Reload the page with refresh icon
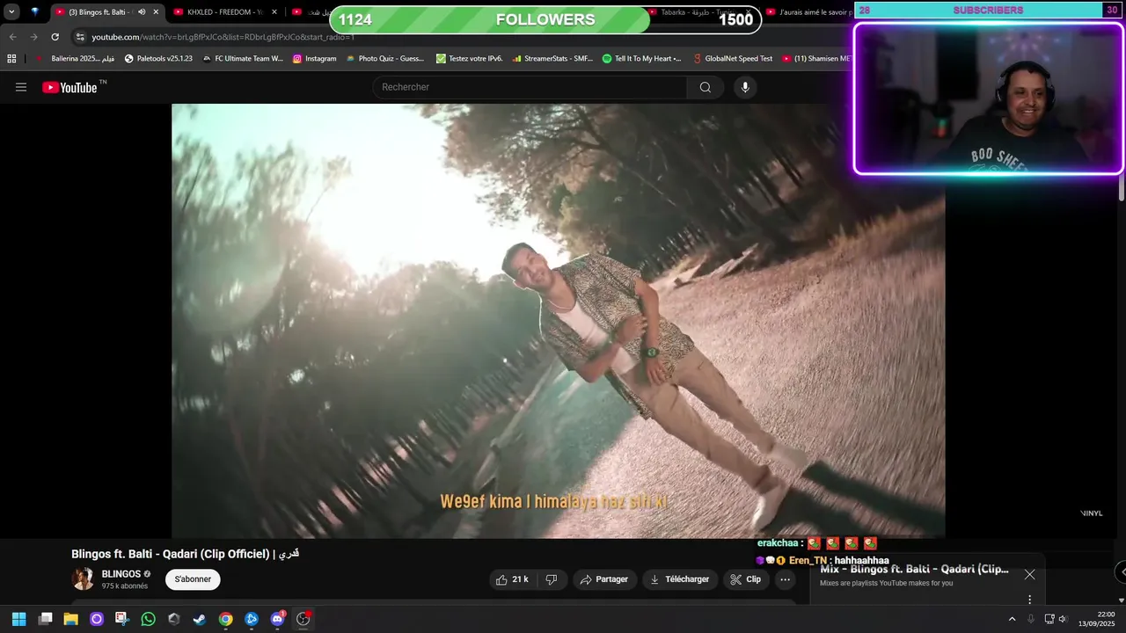The height and width of the screenshot is (633, 1126). click(x=55, y=37)
